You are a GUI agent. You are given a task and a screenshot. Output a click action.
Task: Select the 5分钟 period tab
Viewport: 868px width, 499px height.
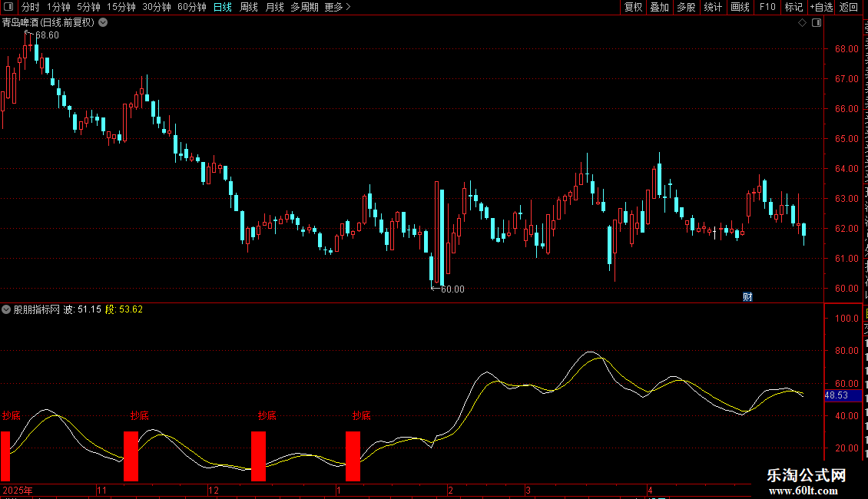coord(88,7)
